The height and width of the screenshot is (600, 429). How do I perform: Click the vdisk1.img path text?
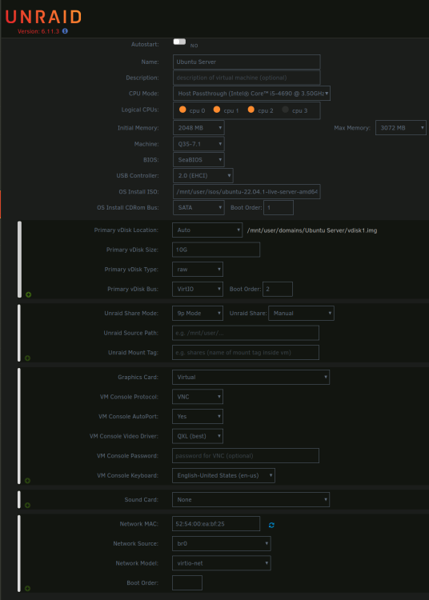click(x=312, y=230)
